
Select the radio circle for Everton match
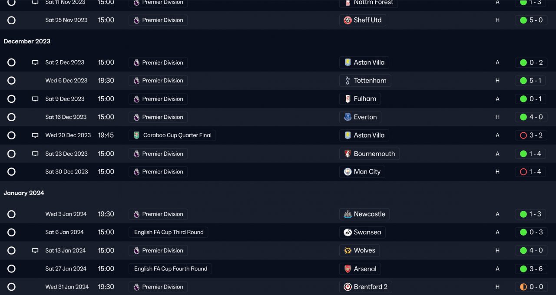click(12, 117)
